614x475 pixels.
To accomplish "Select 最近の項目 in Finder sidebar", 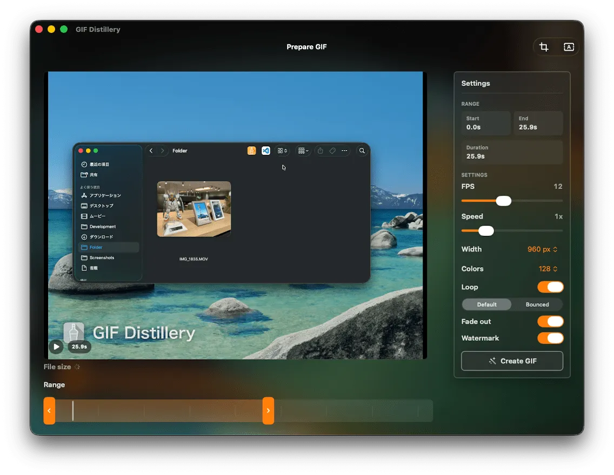I will click(109, 164).
